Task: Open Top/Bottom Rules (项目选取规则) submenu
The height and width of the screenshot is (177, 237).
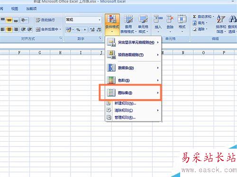Action: [x=133, y=55]
